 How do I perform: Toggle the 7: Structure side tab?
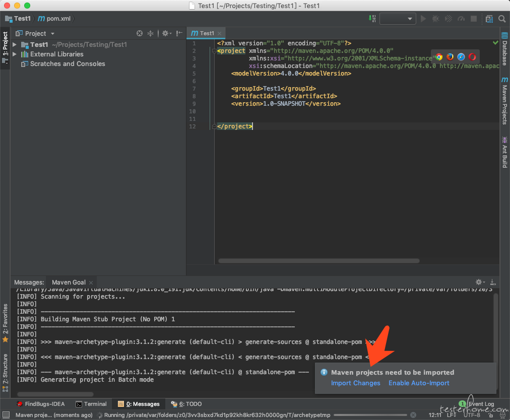pos(5,373)
